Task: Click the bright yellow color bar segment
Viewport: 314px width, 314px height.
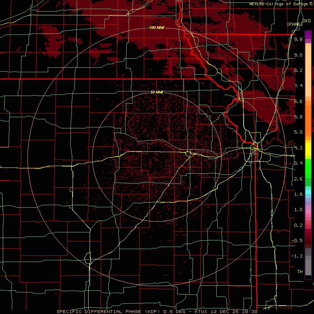Action: click(x=308, y=149)
